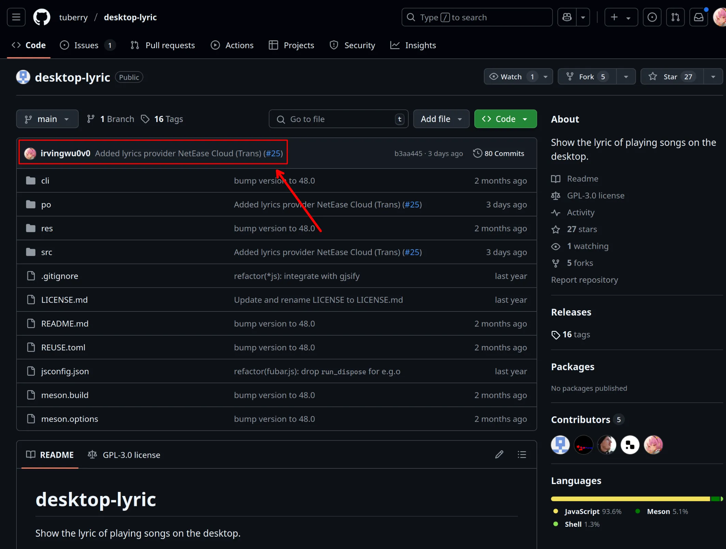Click the pull requests header icon
The width and height of the screenshot is (726, 549).
click(675, 17)
